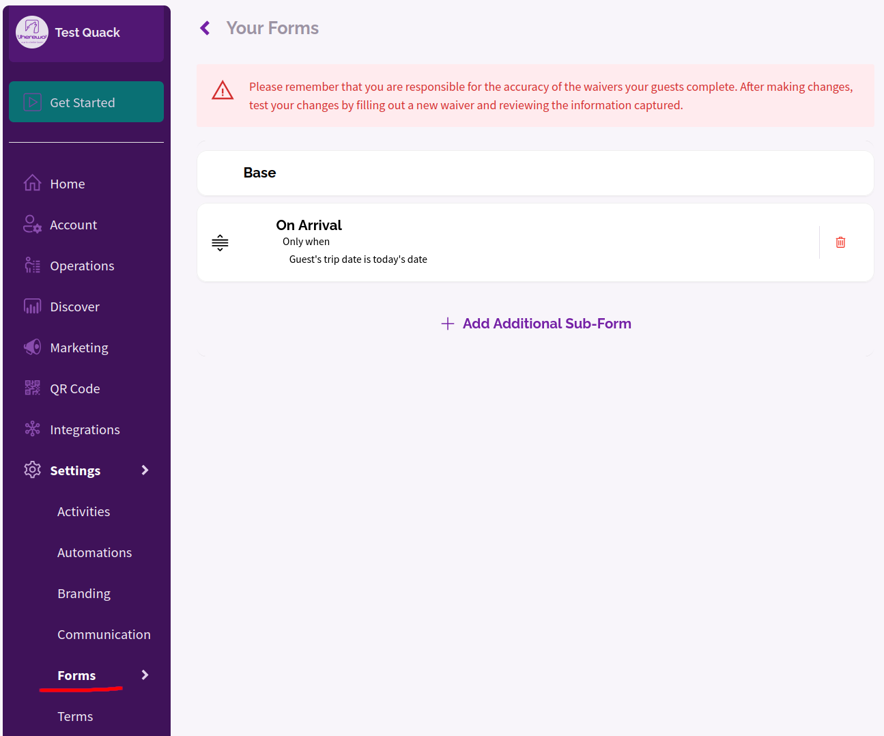884x736 pixels.
Task: Expand the Settings chevron arrow
Action: pos(145,470)
